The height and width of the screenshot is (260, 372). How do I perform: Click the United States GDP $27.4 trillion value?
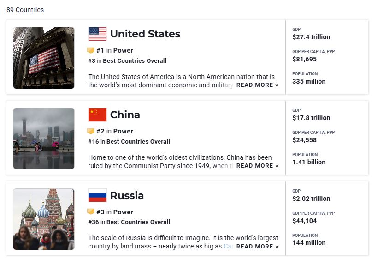click(x=311, y=37)
